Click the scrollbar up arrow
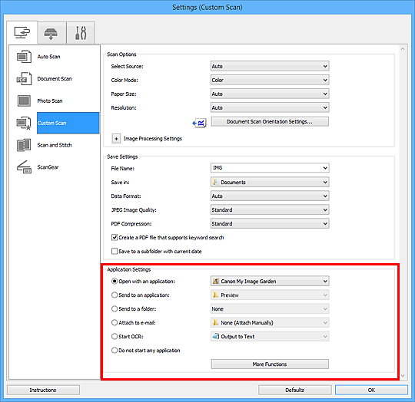Viewport: 415px width, 402px height. coord(403,49)
